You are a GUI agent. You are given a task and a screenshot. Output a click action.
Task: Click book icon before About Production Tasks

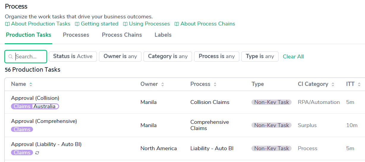click(7, 24)
